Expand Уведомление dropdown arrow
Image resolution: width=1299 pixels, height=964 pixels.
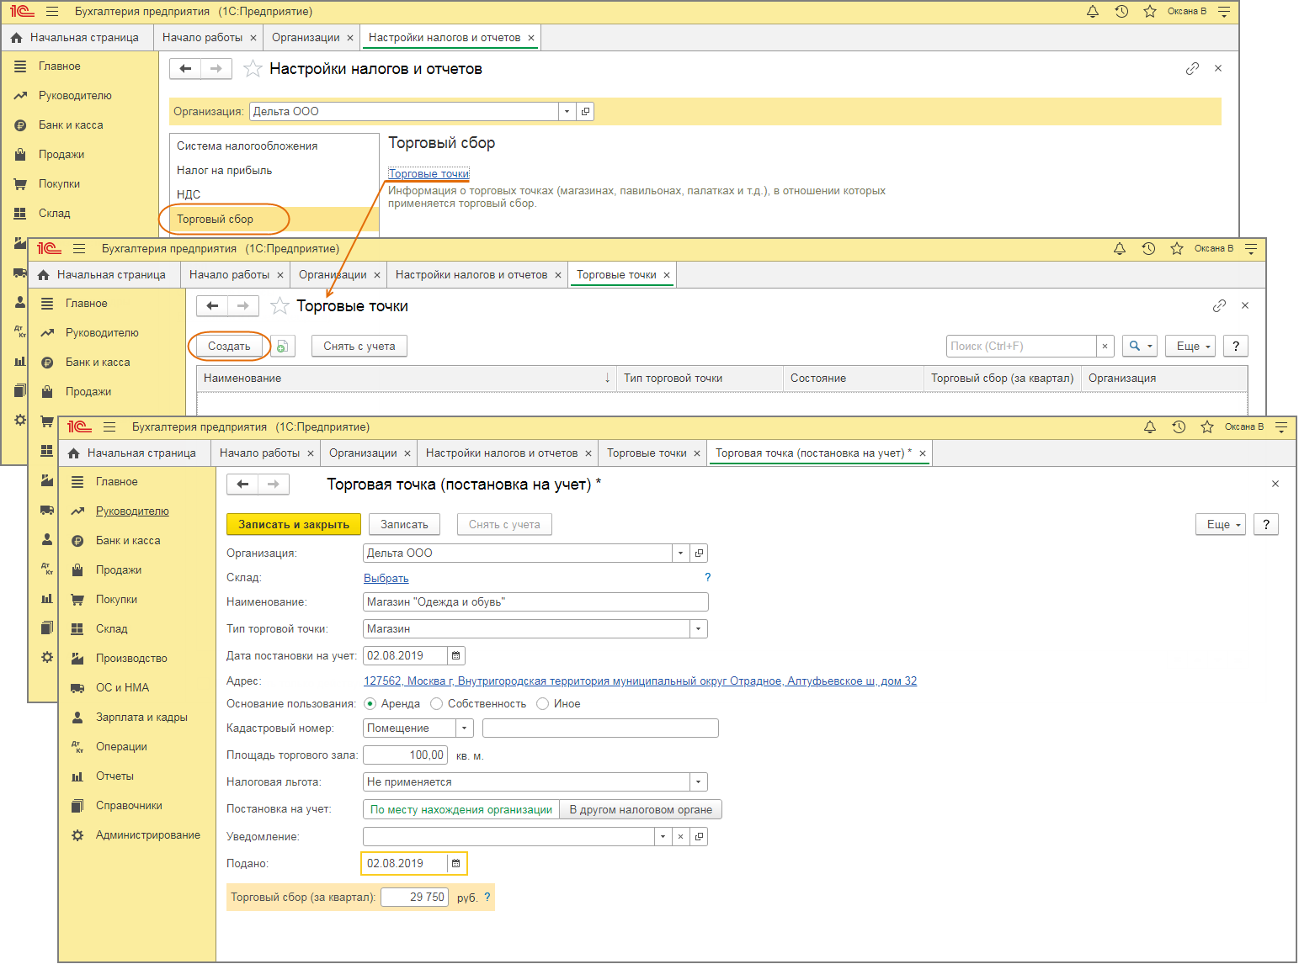coord(663,836)
